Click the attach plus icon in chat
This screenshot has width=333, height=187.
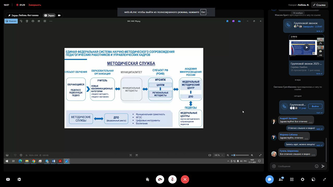click(274, 166)
